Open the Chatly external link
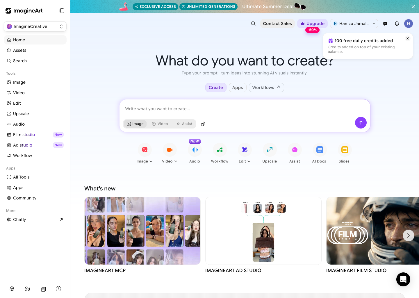The image size is (419, 298). (x=35, y=220)
